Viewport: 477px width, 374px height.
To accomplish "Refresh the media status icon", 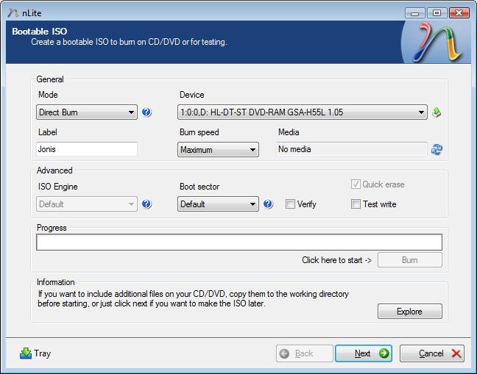I will pyautogui.click(x=437, y=149).
